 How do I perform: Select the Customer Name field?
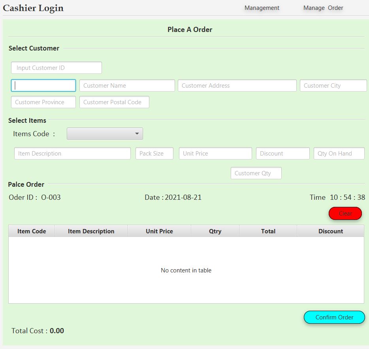(x=127, y=85)
